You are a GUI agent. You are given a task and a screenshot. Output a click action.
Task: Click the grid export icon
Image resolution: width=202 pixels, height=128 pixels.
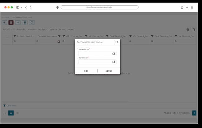click(188, 30)
